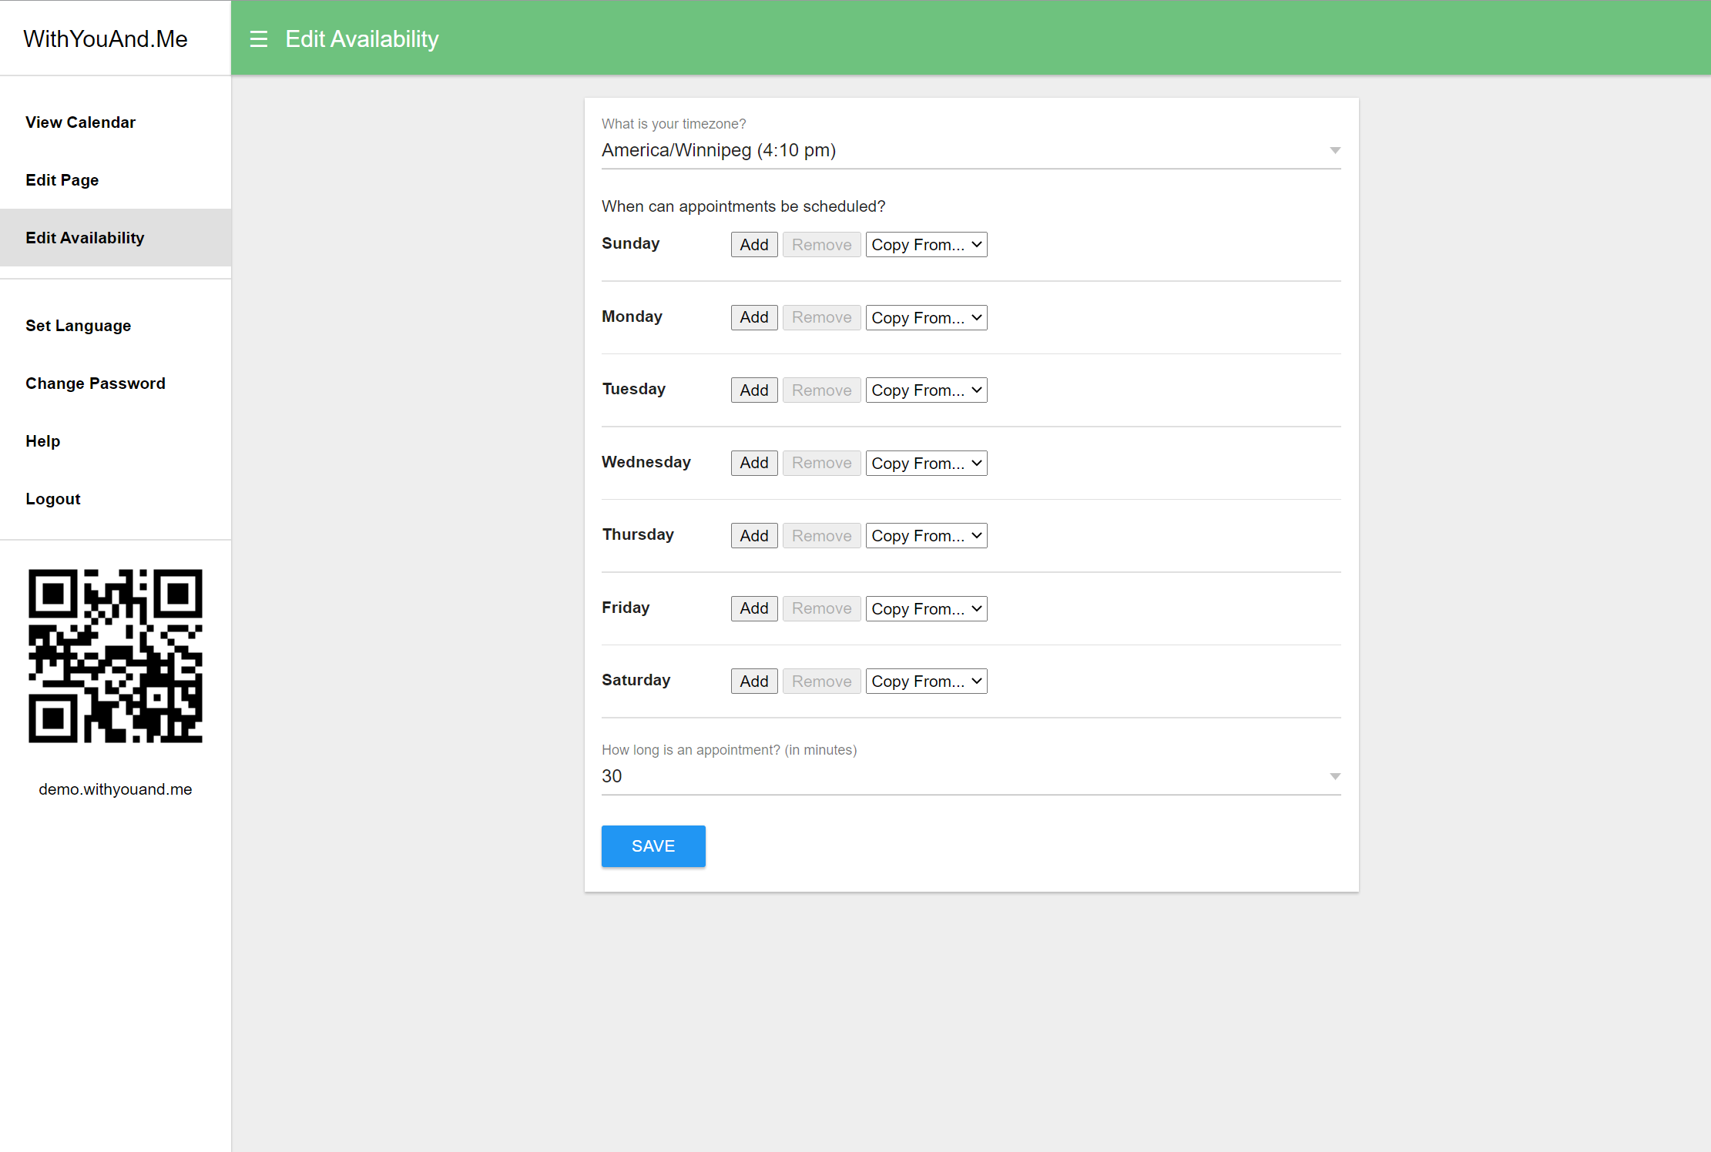Image resolution: width=1711 pixels, height=1152 pixels.
Task: Open the timezone dropdown arrow
Action: click(1334, 150)
